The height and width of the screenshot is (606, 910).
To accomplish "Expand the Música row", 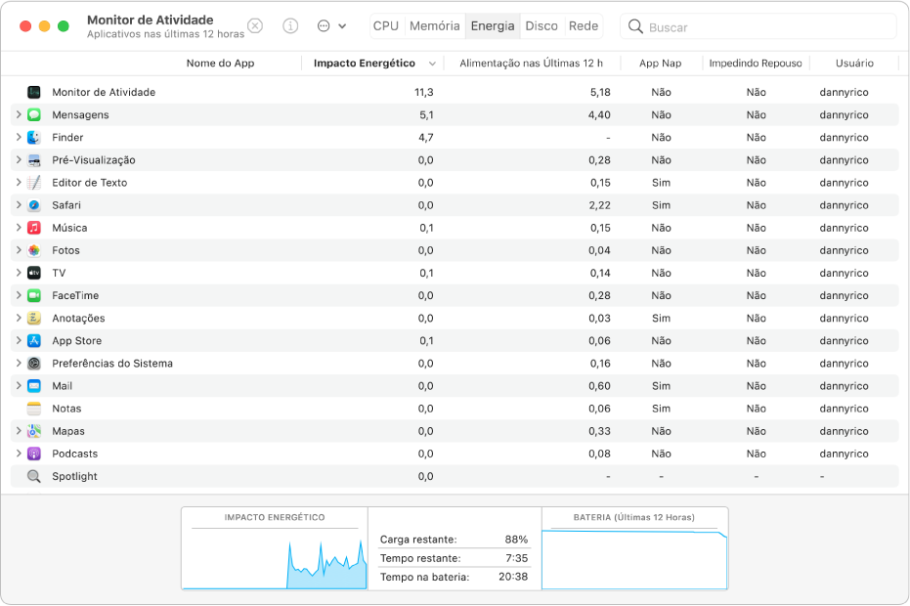I will click(19, 228).
